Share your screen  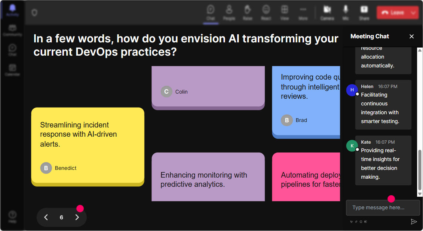(364, 13)
